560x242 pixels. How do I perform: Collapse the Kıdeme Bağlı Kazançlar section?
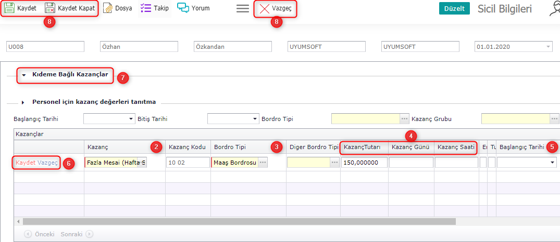(24, 75)
